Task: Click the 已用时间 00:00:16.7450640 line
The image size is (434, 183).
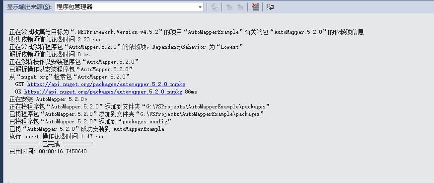Action: 48,151
